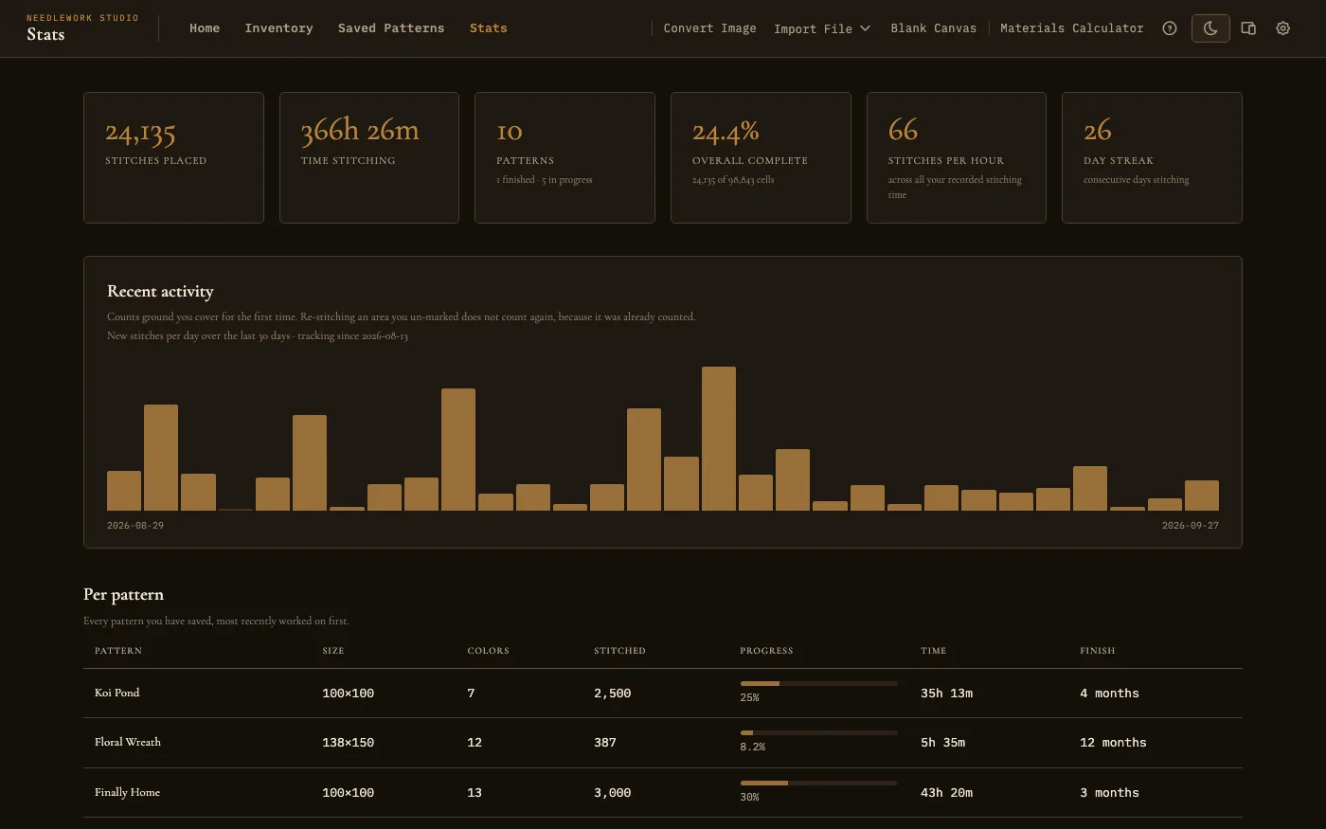Expand the Import File dropdown
Image resolution: width=1326 pixels, height=829 pixels.
[822, 28]
